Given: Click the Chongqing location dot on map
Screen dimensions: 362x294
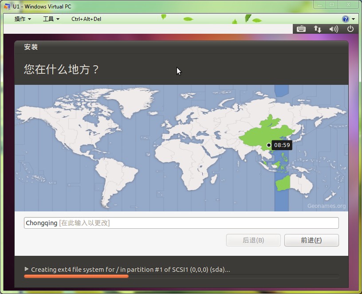Looking at the screenshot, I should tap(268, 145).
